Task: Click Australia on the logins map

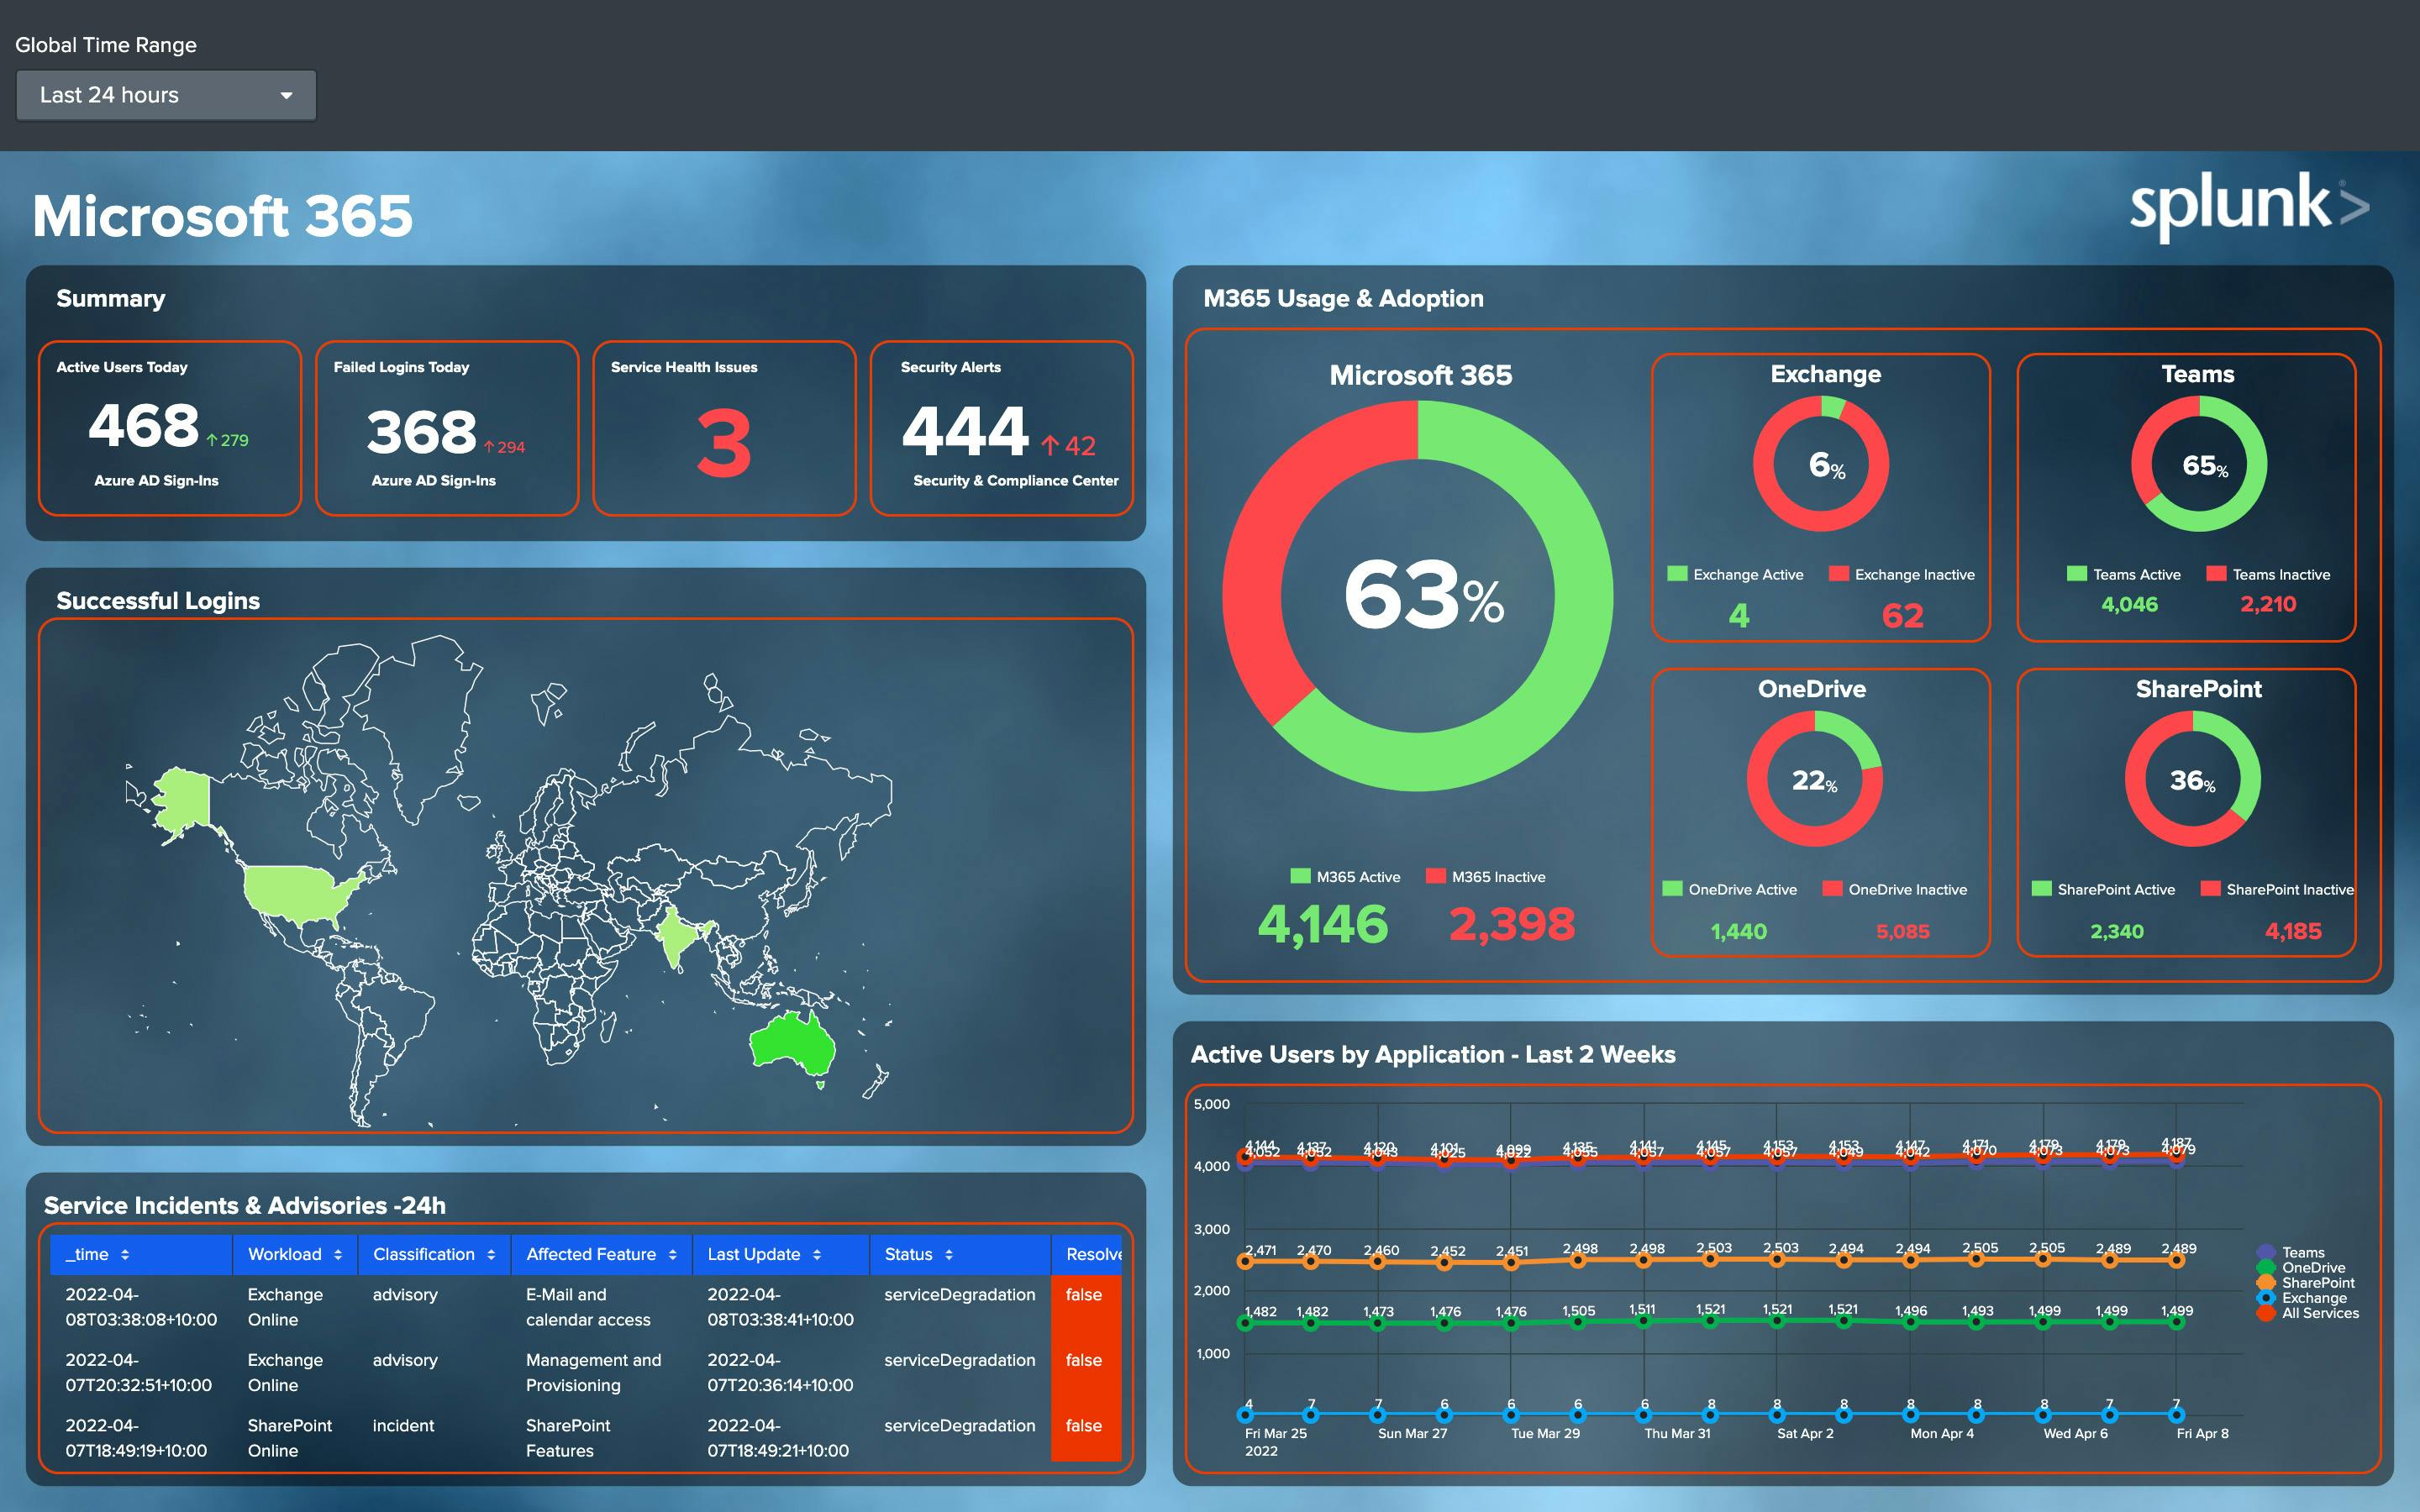Action: (x=792, y=1043)
